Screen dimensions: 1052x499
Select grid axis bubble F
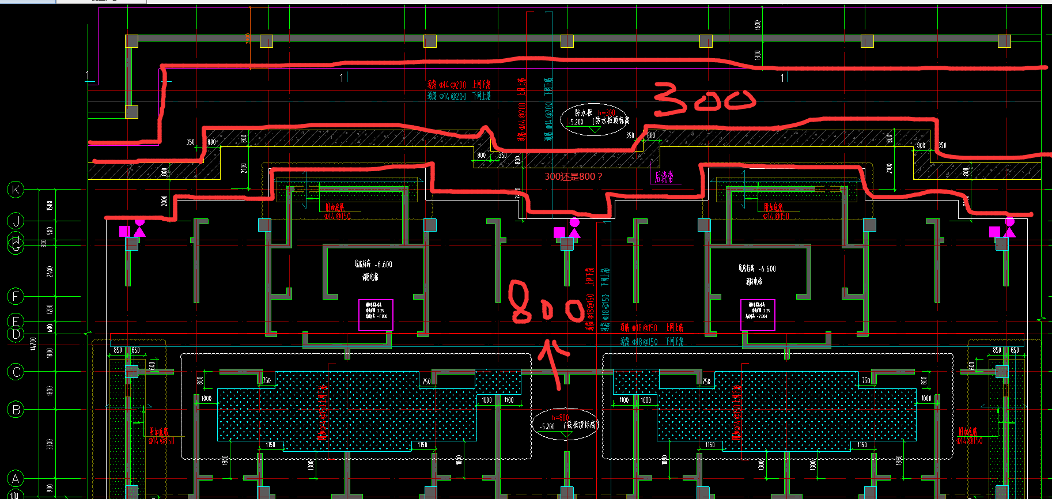click(x=16, y=296)
